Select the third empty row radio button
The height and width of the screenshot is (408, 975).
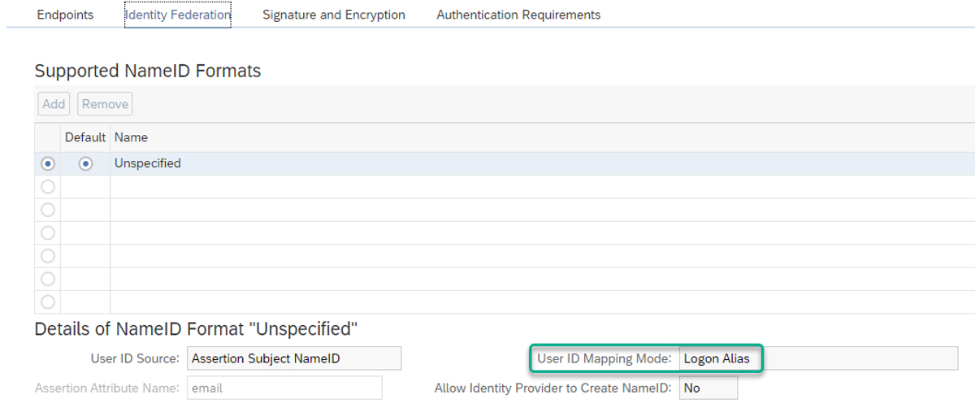[x=48, y=232]
